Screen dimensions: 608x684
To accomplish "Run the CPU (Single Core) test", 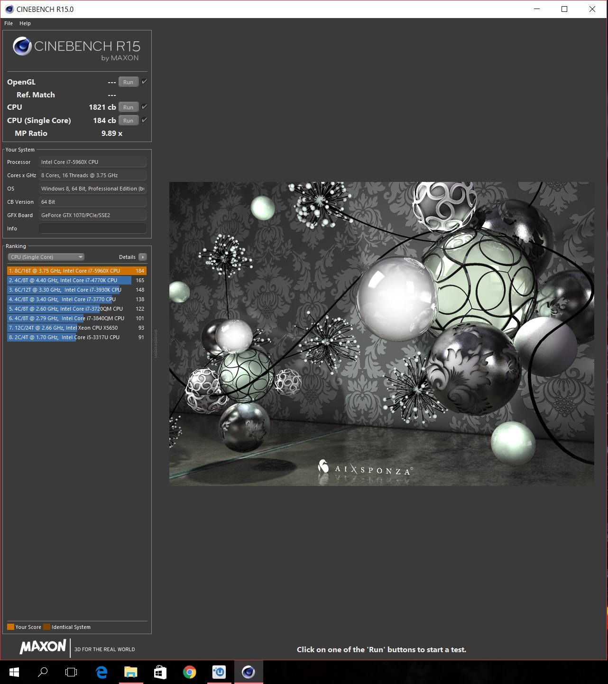I will 128,121.
